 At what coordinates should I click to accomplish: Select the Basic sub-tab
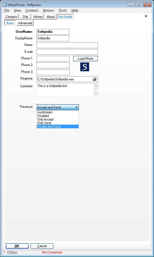click(x=10, y=23)
